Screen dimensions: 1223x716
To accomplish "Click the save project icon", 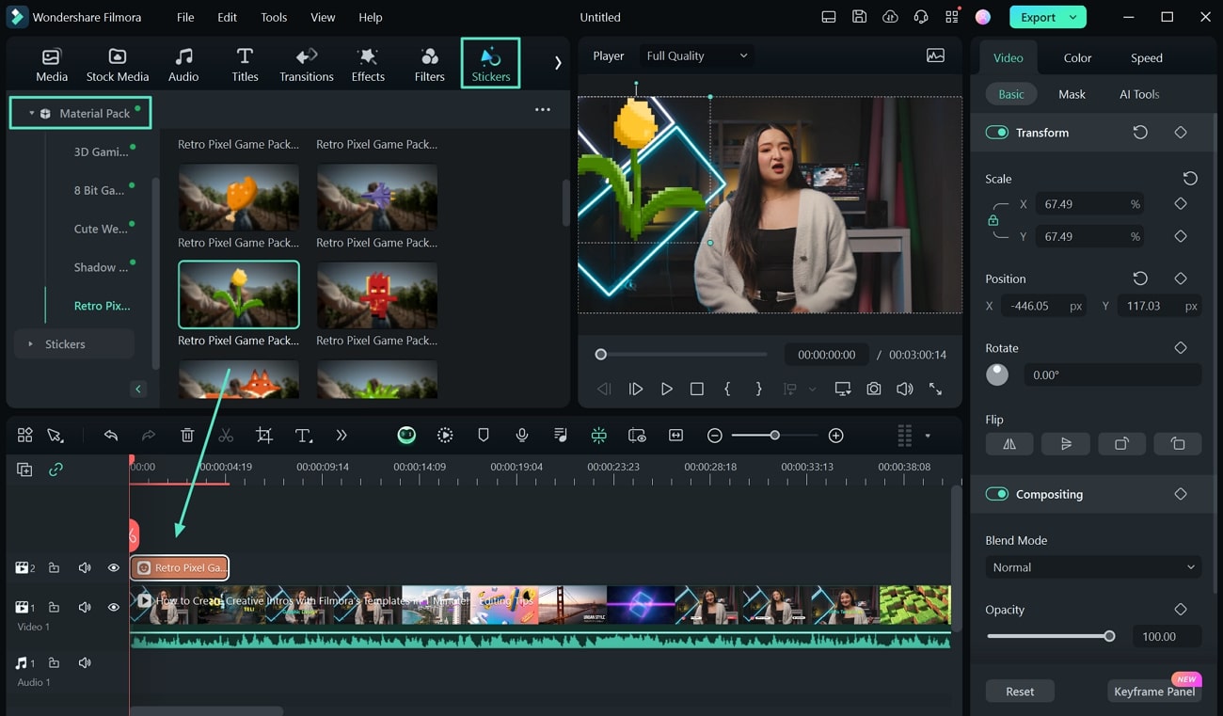I will click(x=859, y=17).
